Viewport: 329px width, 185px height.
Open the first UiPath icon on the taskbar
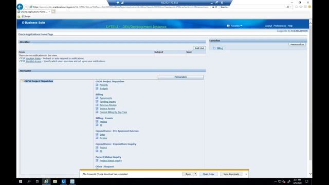pos(64,181)
